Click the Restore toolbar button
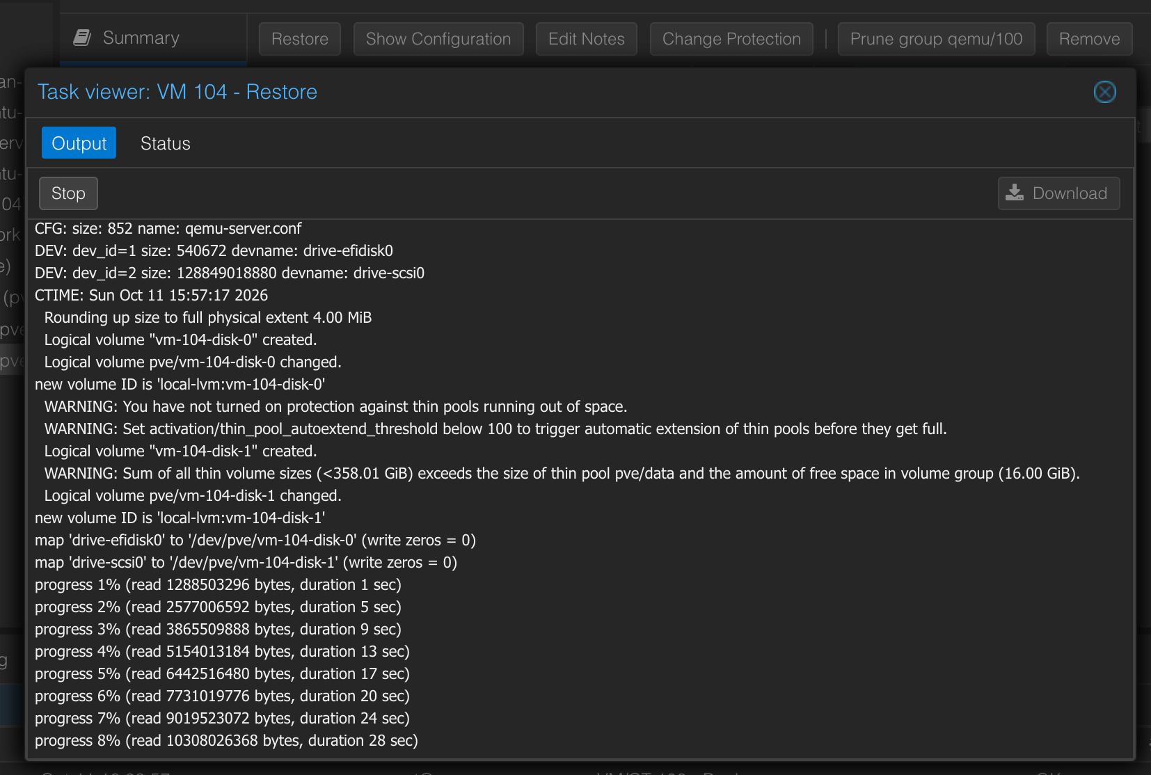The image size is (1151, 775). pos(300,39)
